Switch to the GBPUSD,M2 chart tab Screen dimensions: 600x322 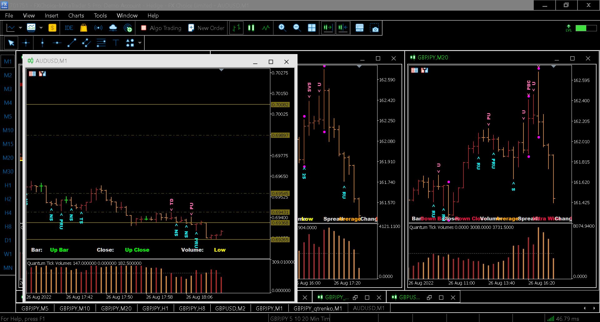point(230,309)
